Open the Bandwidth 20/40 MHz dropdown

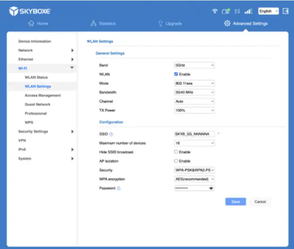(194, 92)
